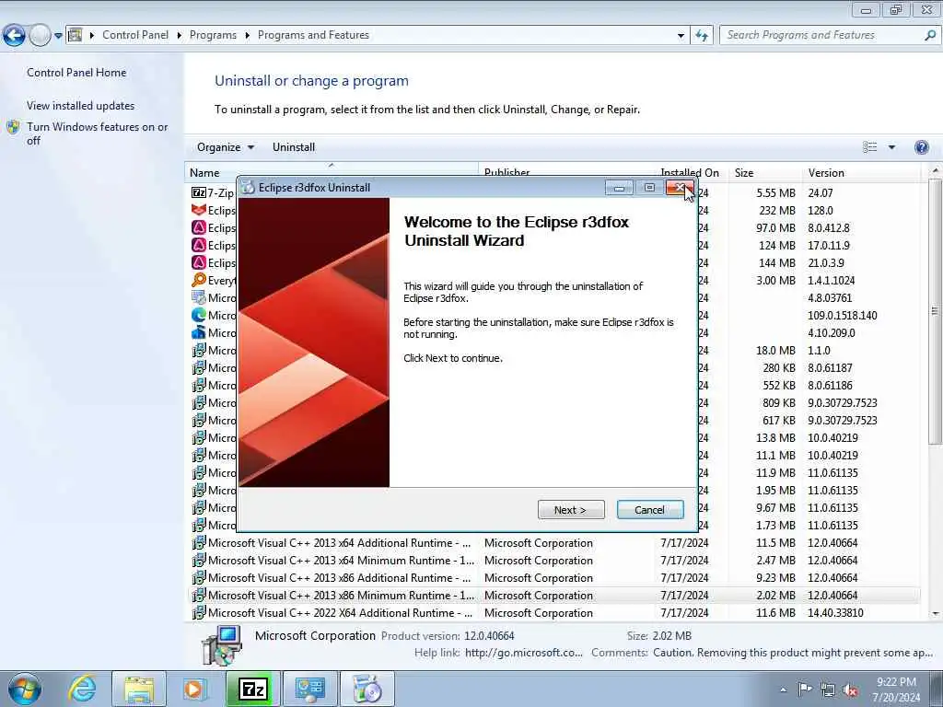
Task: Click the go.microsoft.com help link
Action: (524, 653)
